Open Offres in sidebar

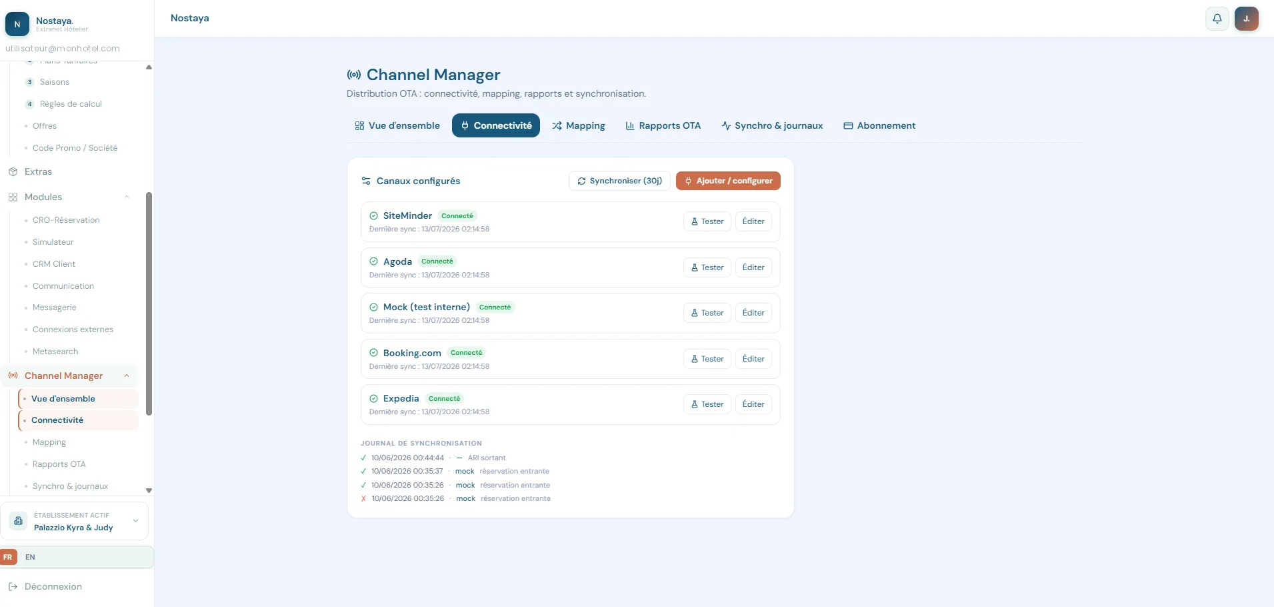point(45,126)
